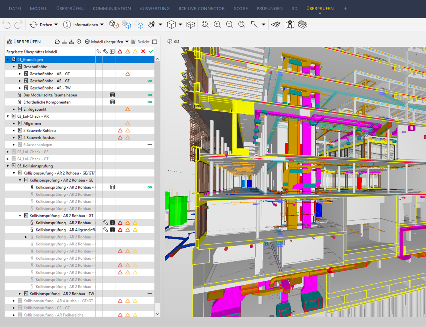Toggle the yellow severity filter triangle
This screenshot has height=327, width=426.
135,51
